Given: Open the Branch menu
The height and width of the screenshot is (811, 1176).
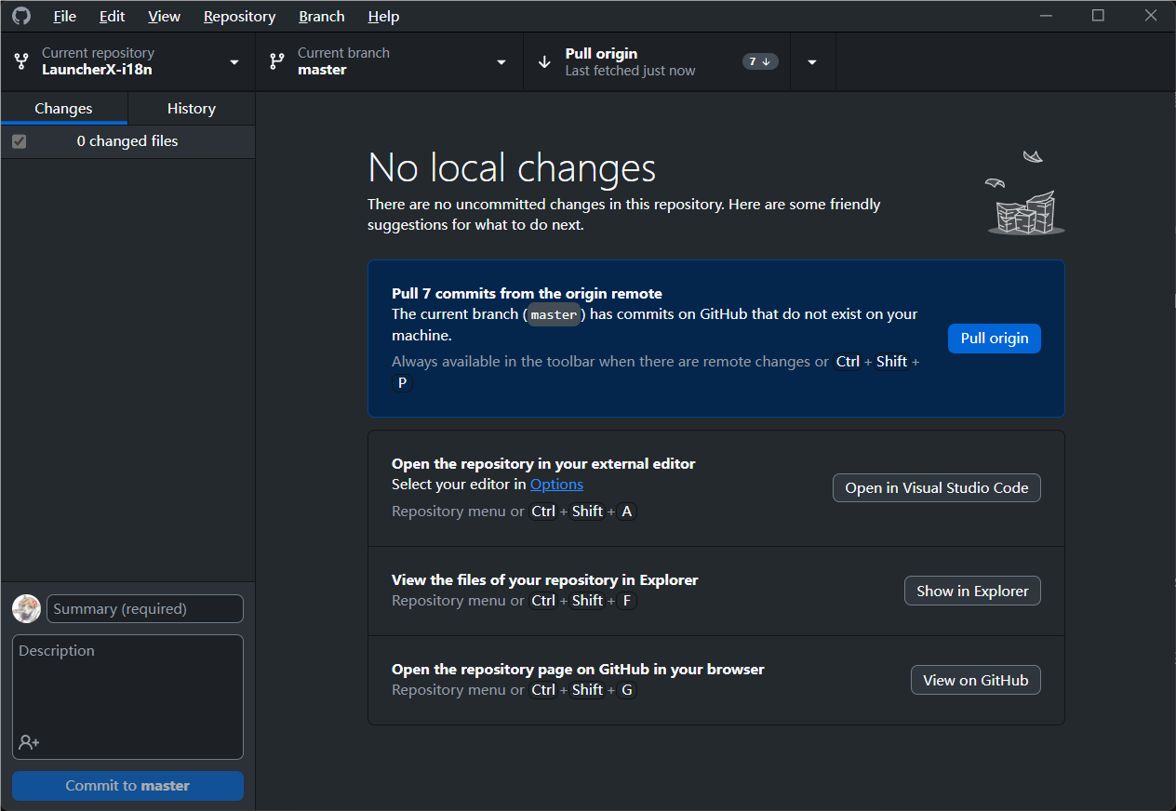Looking at the screenshot, I should 322,16.
